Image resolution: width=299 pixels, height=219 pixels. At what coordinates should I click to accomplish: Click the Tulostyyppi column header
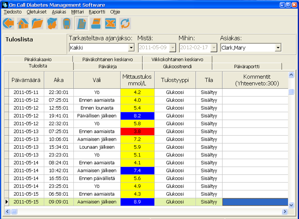[x=175, y=80]
